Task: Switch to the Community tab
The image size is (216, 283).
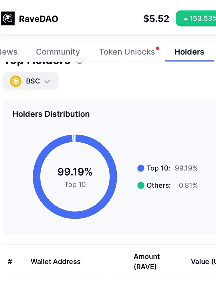Action: (x=58, y=52)
